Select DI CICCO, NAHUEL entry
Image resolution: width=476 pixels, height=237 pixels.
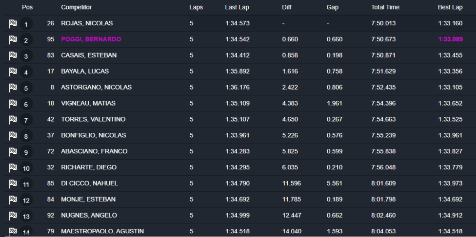[x=89, y=183]
